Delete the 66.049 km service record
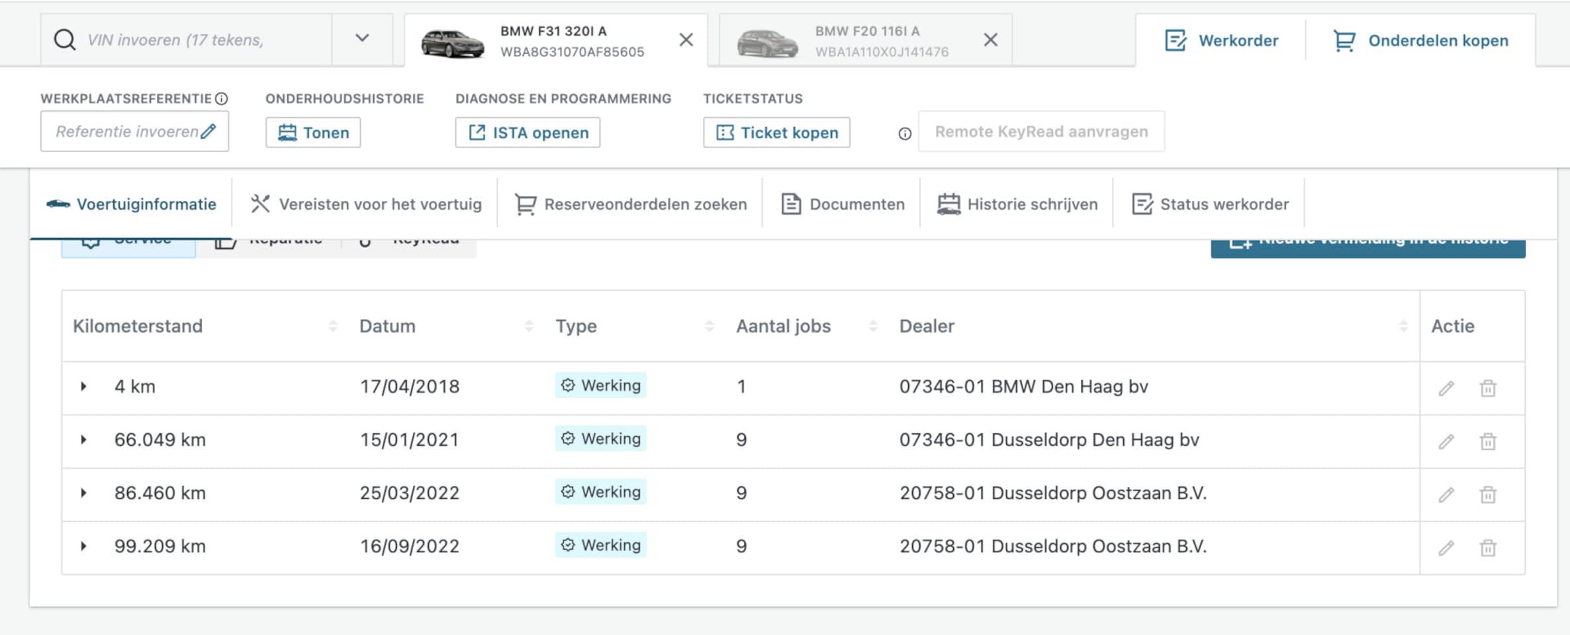The image size is (1570, 635). tap(1488, 441)
